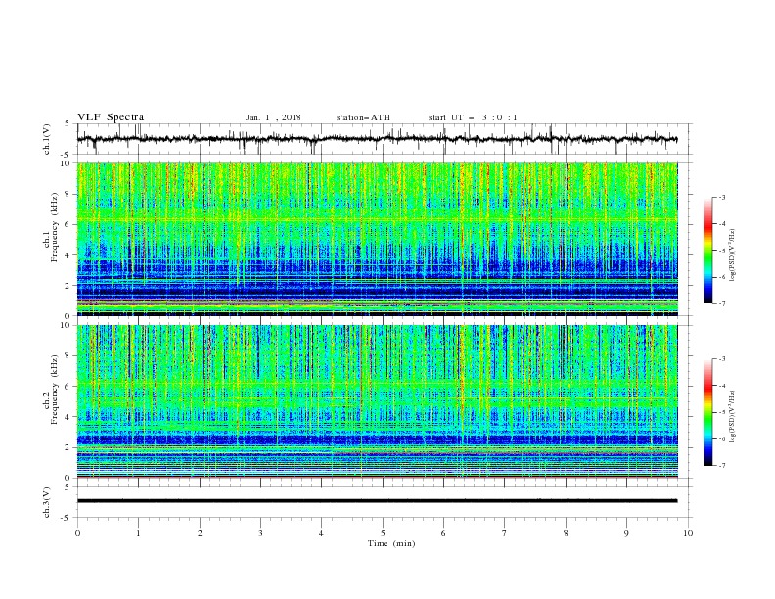Click inside the ch.1 spectrogram panel

(x=378, y=239)
